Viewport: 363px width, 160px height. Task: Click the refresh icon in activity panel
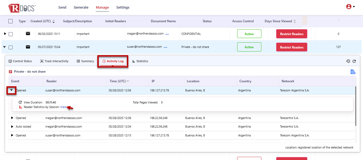354,61
